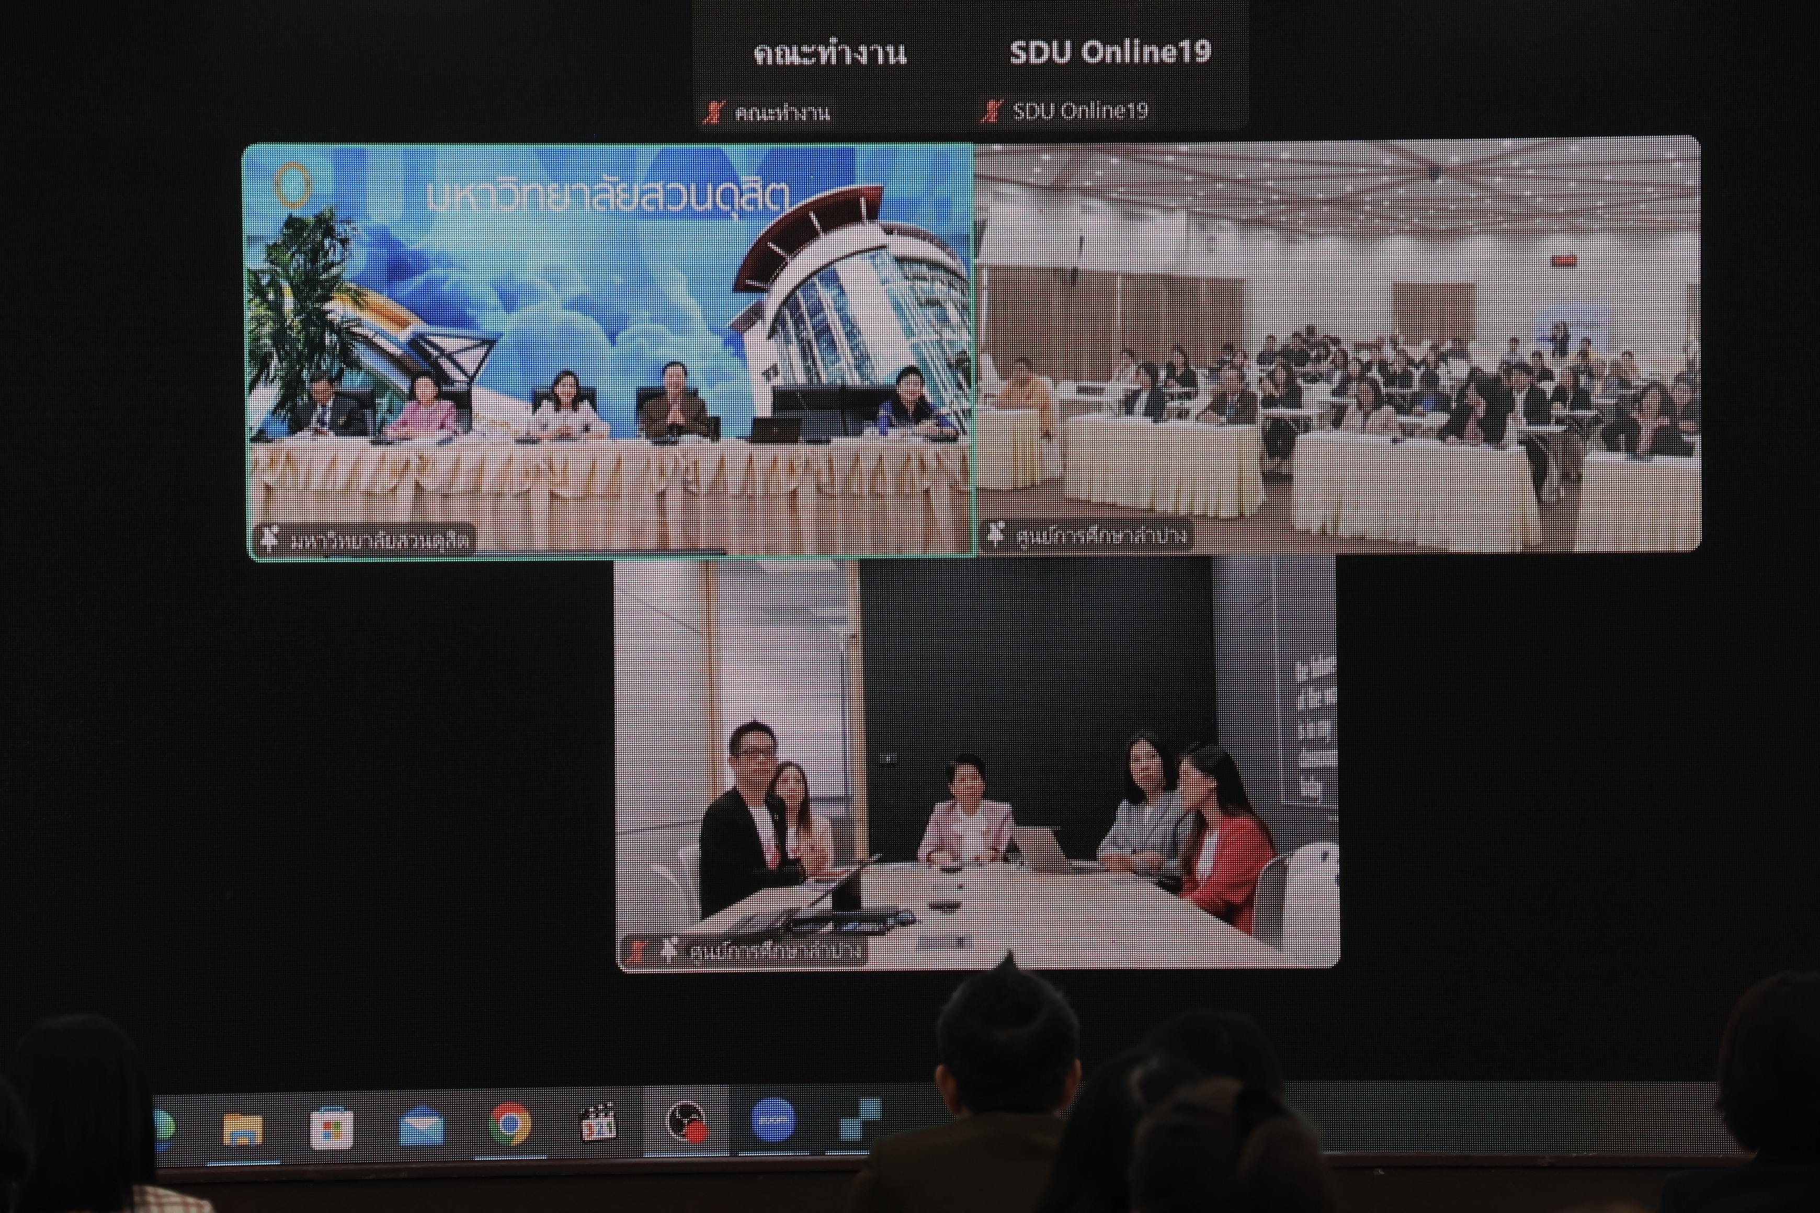The height and width of the screenshot is (1213, 1820).
Task: Click muted mic icon beside คณะทำงาน label
Action: (713, 113)
